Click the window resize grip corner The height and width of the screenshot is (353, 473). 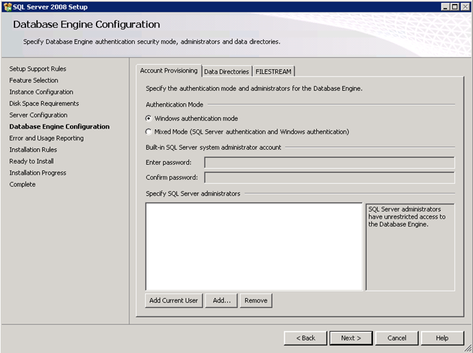(x=468, y=348)
